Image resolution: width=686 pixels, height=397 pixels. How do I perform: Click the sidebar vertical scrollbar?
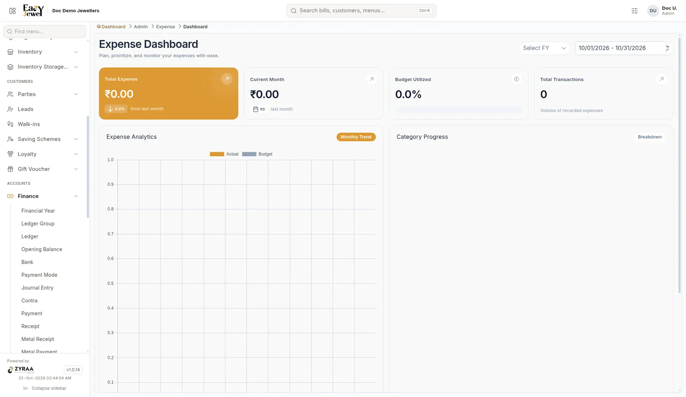coord(87,167)
